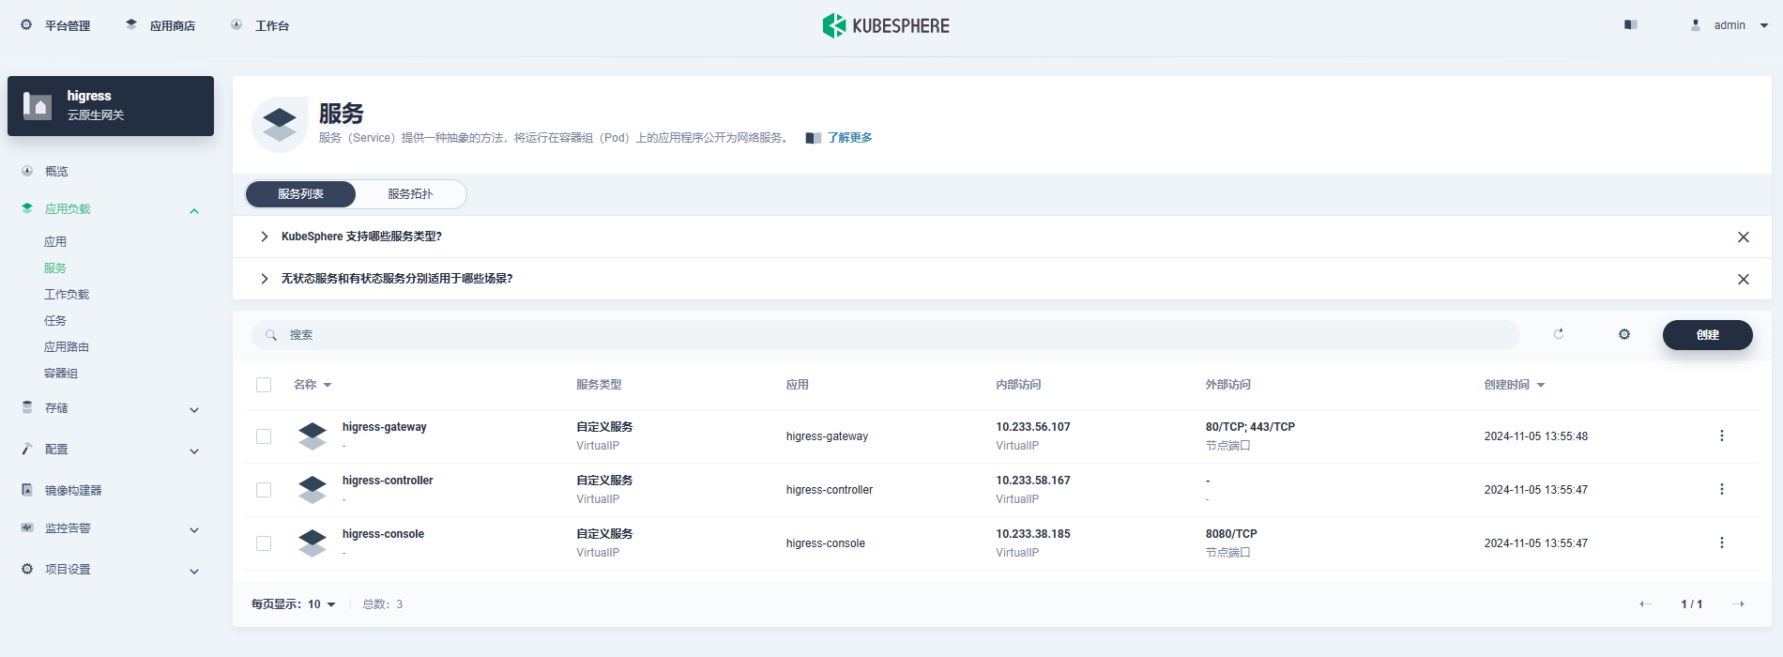Open 应用路由 in sidebar
Screen dimensions: 1783x657
[67, 346]
